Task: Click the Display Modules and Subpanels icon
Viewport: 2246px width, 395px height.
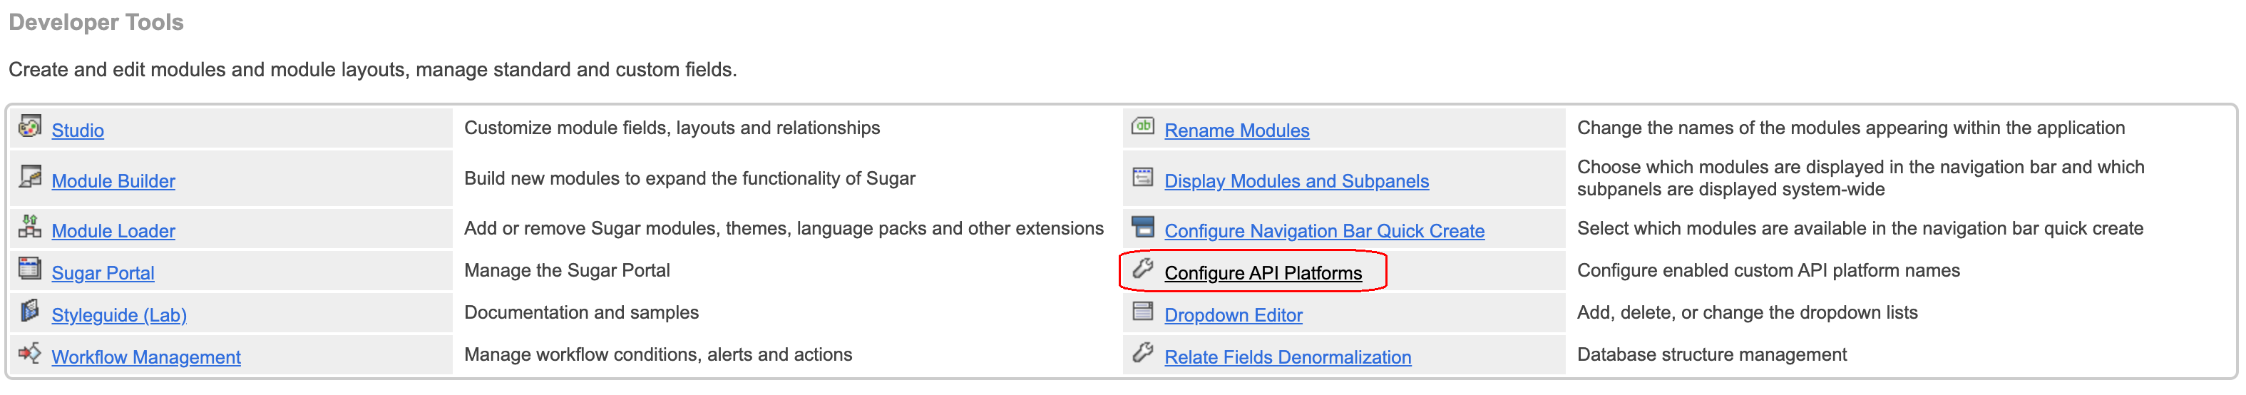Action: pos(1142,177)
